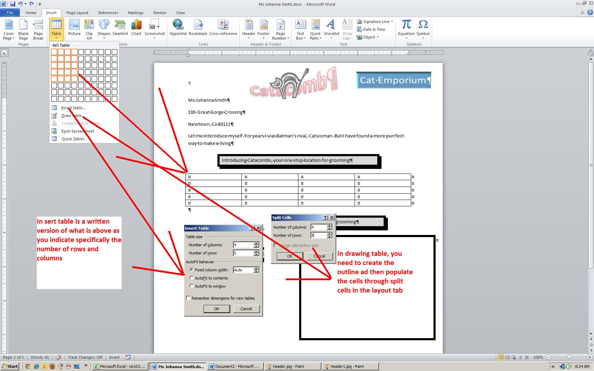Insert a Blank Page
This screenshot has height=371, width=594.
[x=23, y=30]
